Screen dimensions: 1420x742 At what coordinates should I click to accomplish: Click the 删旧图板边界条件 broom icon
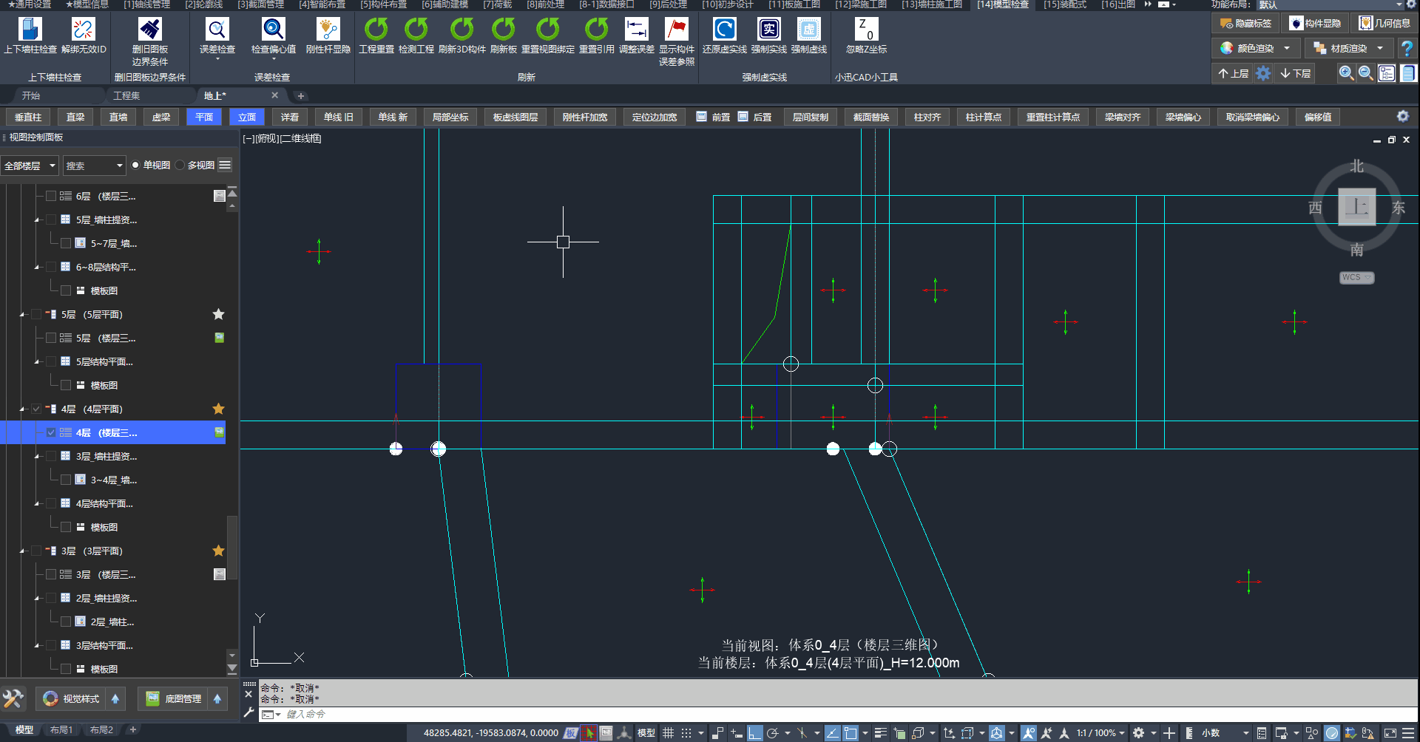150,30
